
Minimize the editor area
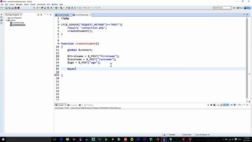[x=244, y=15]
